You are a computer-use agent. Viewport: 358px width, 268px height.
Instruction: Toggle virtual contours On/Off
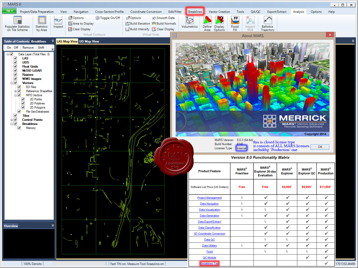click(108, 18)
